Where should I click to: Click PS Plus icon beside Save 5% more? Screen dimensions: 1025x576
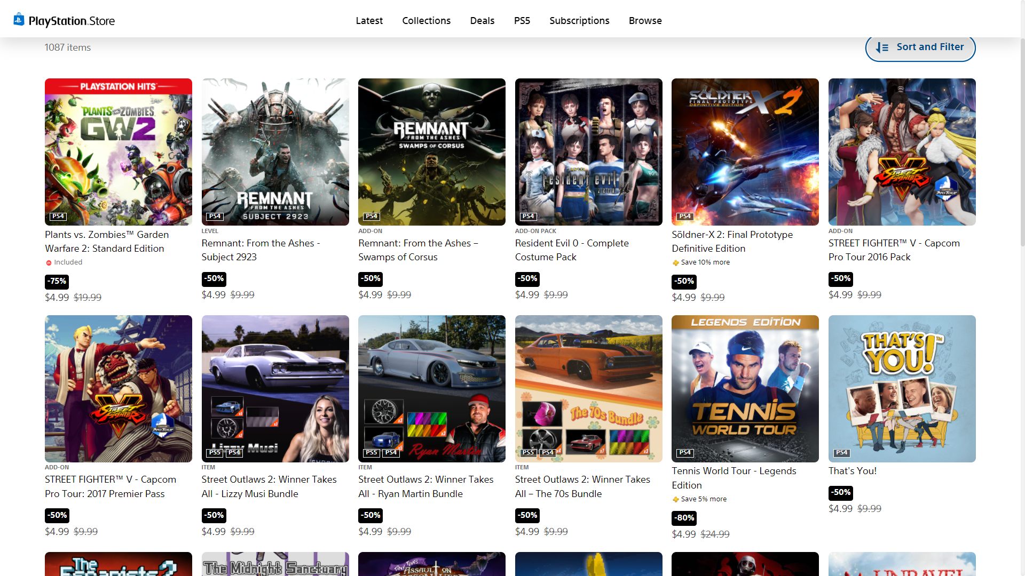(675, 499)
